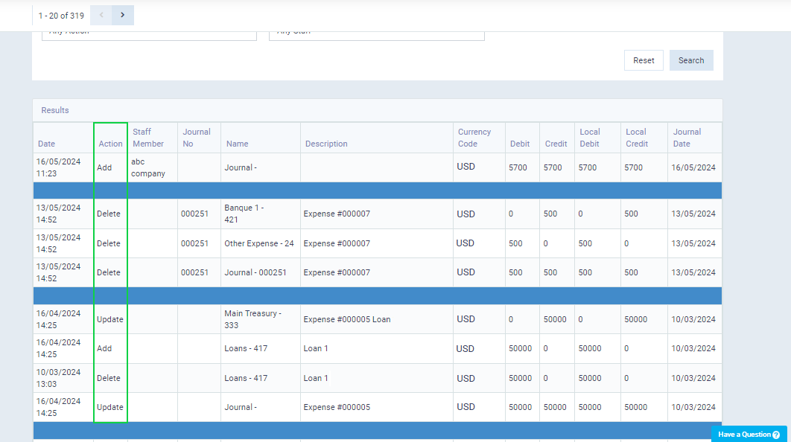Go to next page of results
The width and height of the screenshot is (791, 442).
tap(123, 15)
